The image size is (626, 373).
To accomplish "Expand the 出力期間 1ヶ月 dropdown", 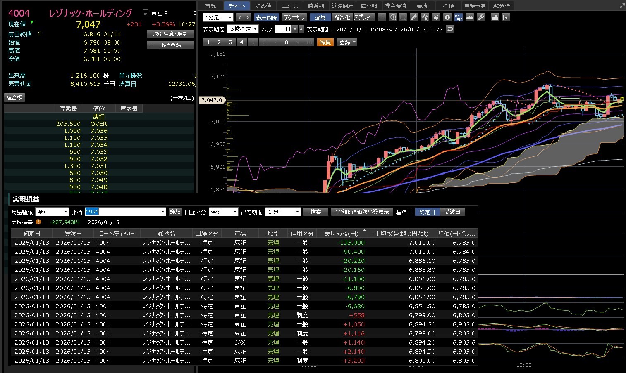I will tap(283, 212).
